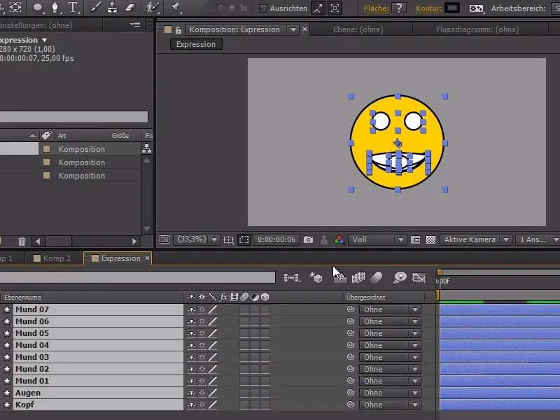Open the Aktive Kamera view dropdown
This screenshot has width=560, height=420.
coord(476,239)
